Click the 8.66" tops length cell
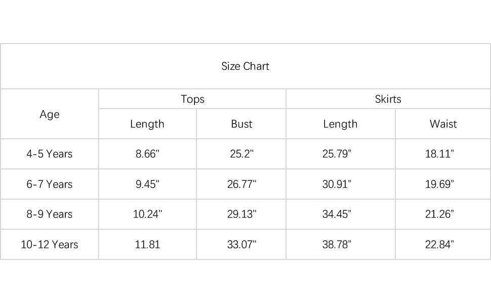 (147, 154)
